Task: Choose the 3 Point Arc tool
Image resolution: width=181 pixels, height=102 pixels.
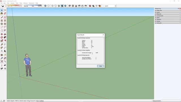Action: (2, 30)
